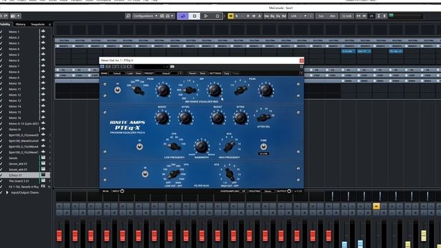Open the OVERSAMPLING Off selector
The image size is (441, 248).
(243, 192)
